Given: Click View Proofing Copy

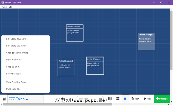Looking at the screenshot, I should point(16,82).
